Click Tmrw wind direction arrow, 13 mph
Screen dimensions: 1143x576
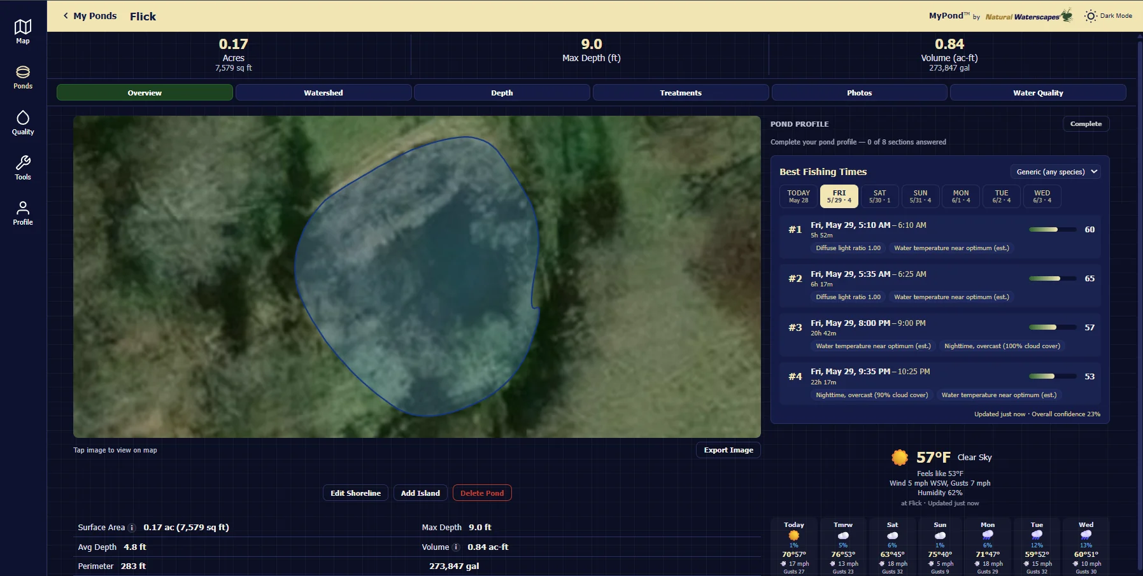pyautogui.click(x=832, y=564)
